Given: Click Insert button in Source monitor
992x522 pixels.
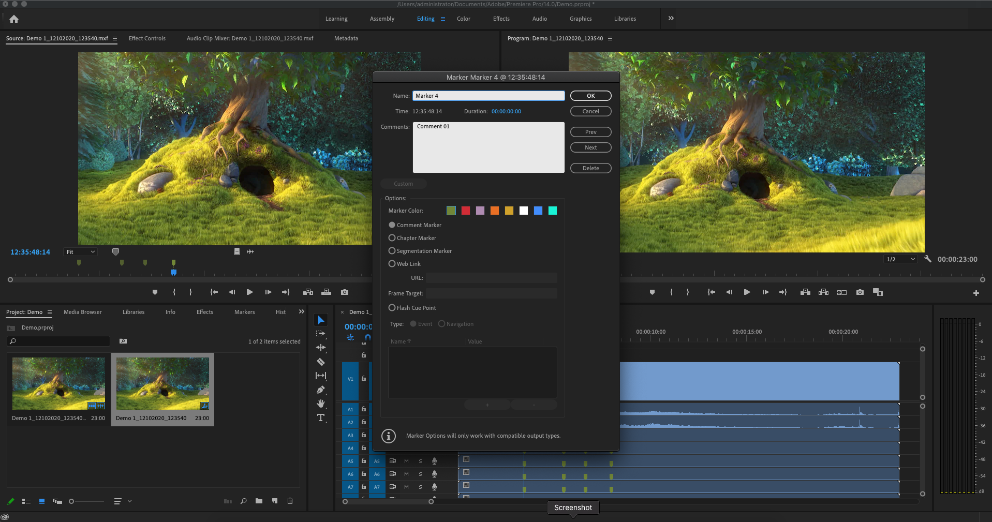Looking at the screenshot, I should pyautogui.click(x=308, y=292).
